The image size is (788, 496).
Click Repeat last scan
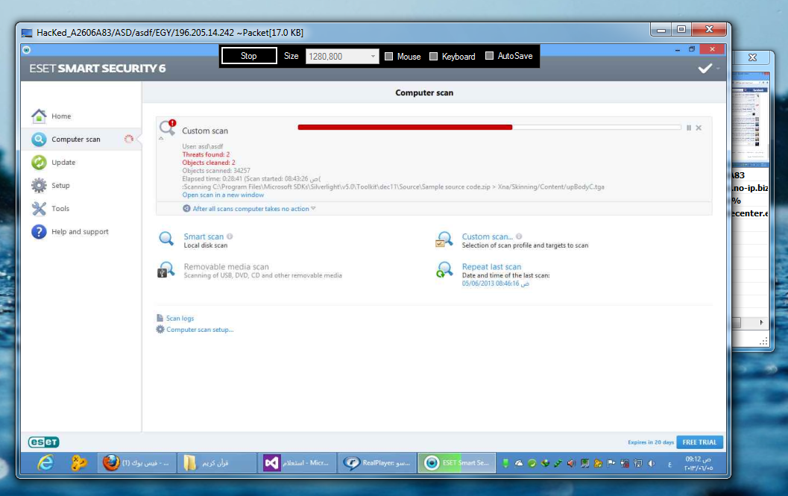click(x=491, y=266)
